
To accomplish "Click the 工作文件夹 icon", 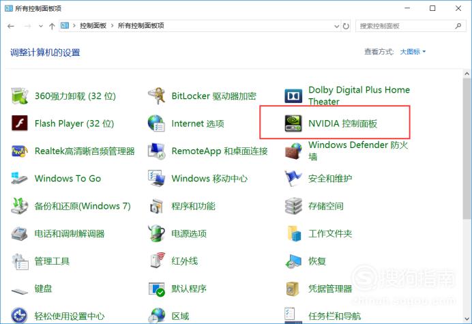I will coord(294,233).
